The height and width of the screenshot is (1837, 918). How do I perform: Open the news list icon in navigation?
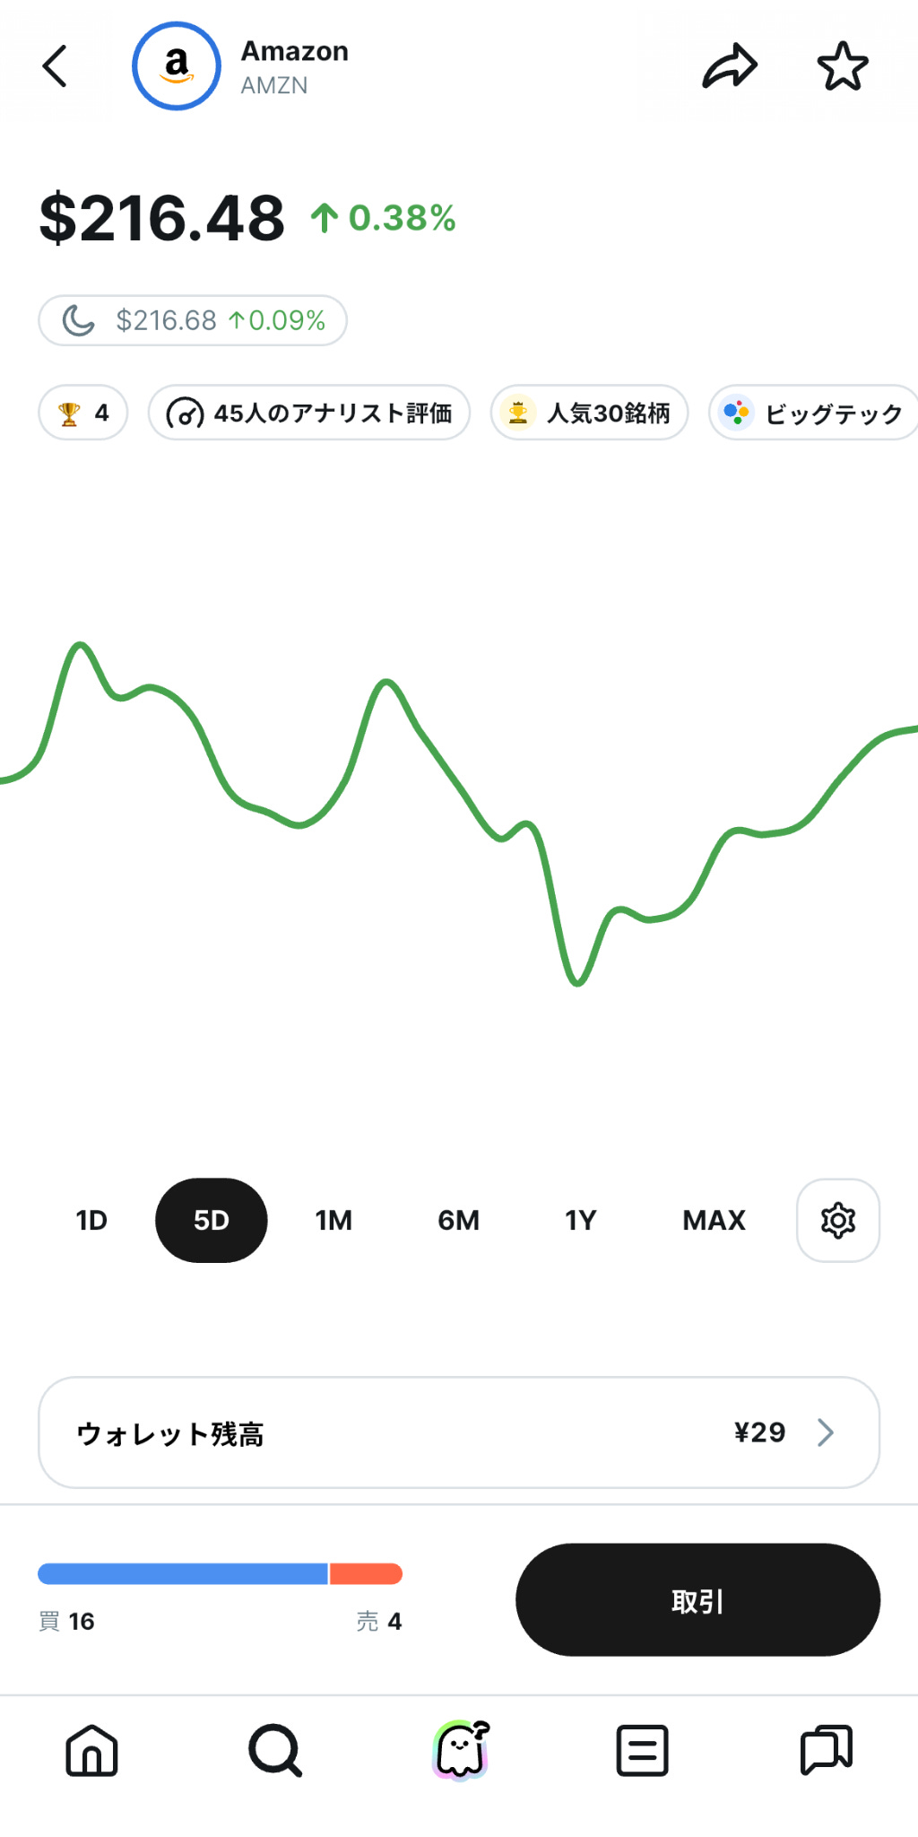pos(642,1751)
